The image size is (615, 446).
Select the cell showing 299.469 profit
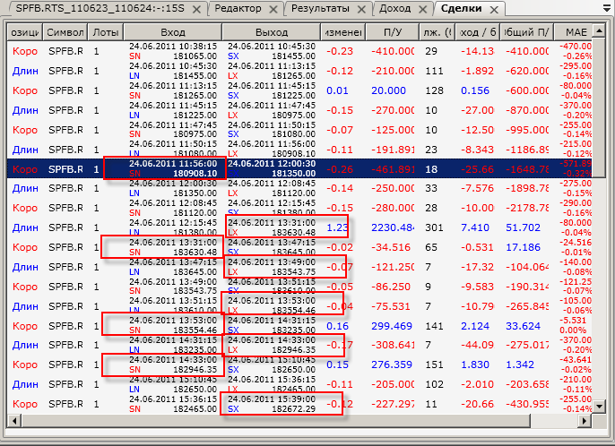392,326
